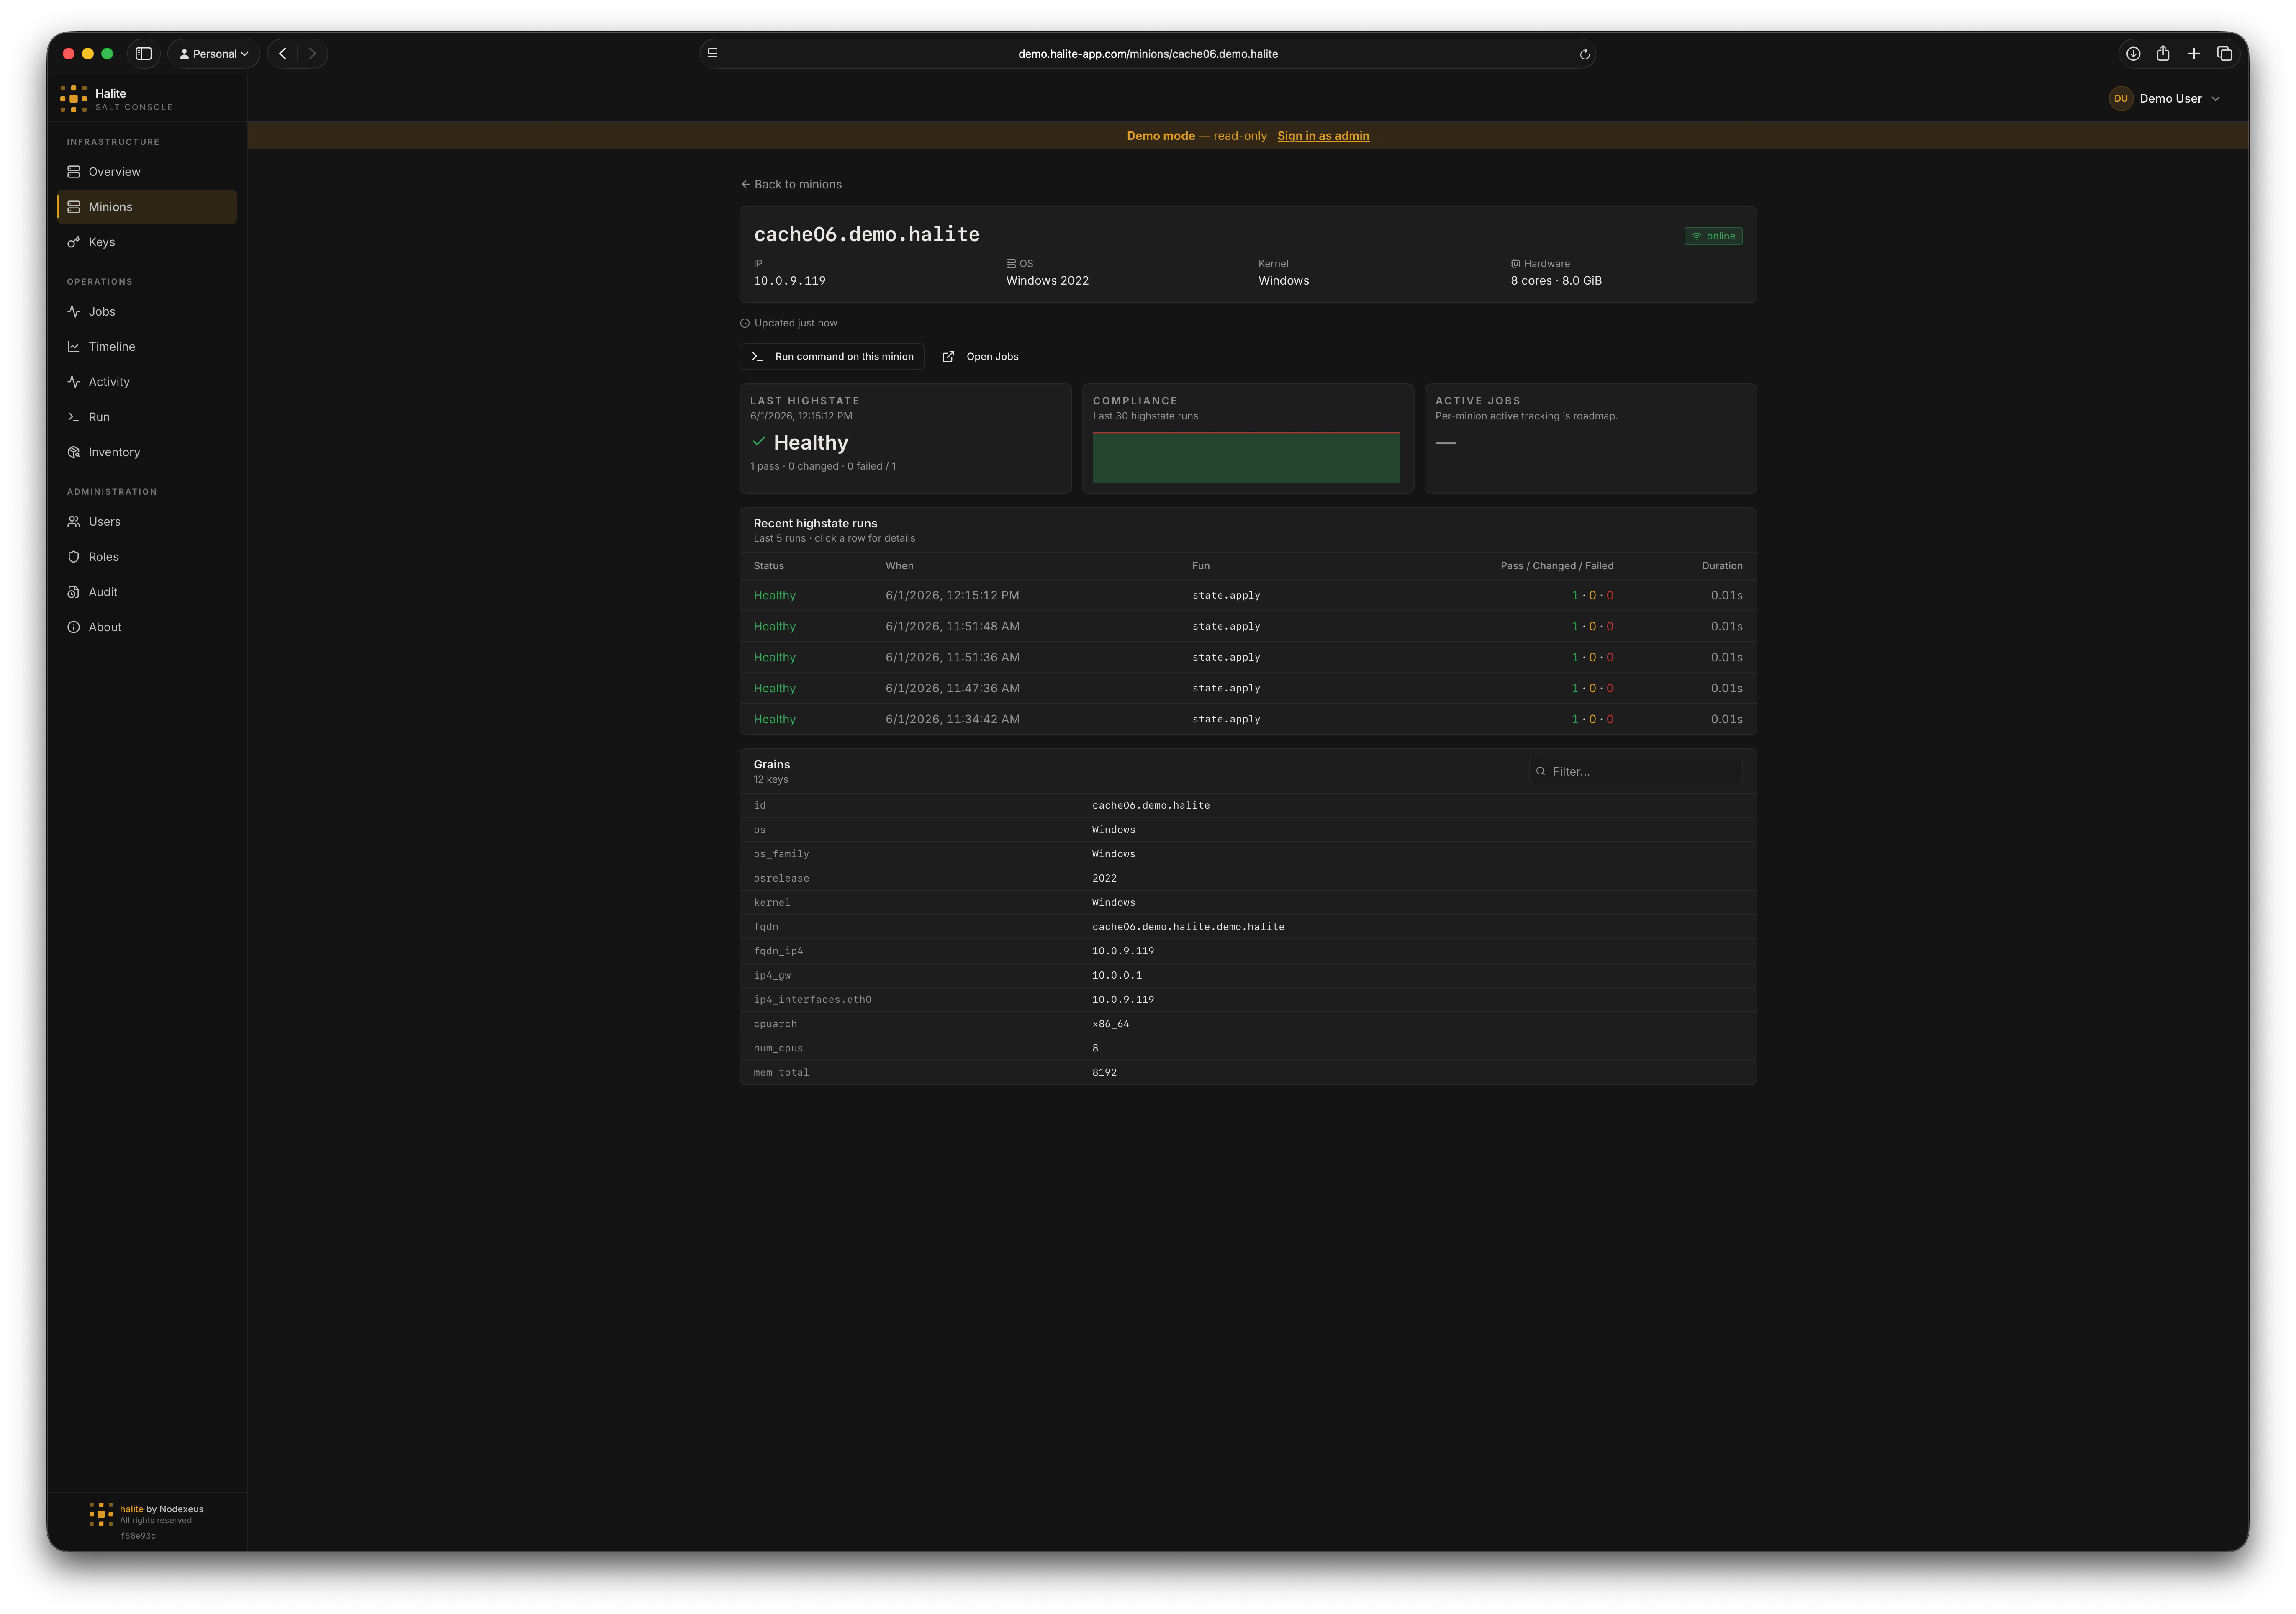Click the Activity pulse icon
Screen dimensions: 2296x1614
pos(74,382)
